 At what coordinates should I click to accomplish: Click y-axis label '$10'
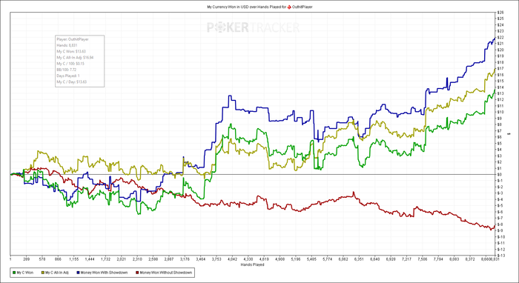point(500,112)
